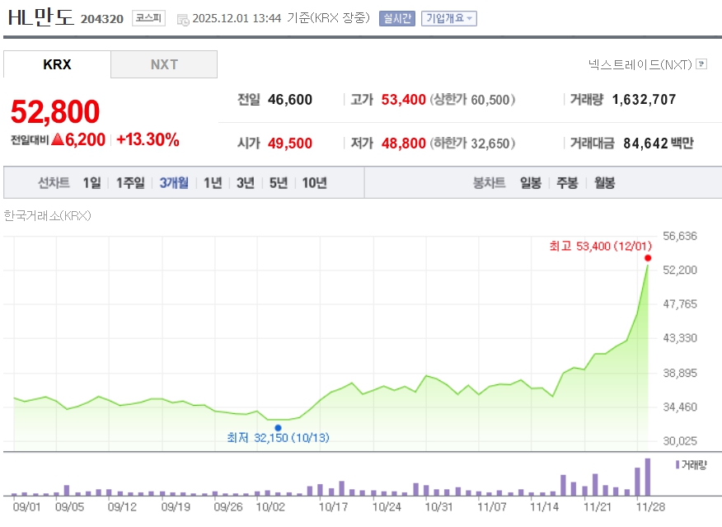The height and width of the screenshot is (527, 722).
Task: Click the NXT info icon next to 넥스트레이드
Action: click(701, 64)
